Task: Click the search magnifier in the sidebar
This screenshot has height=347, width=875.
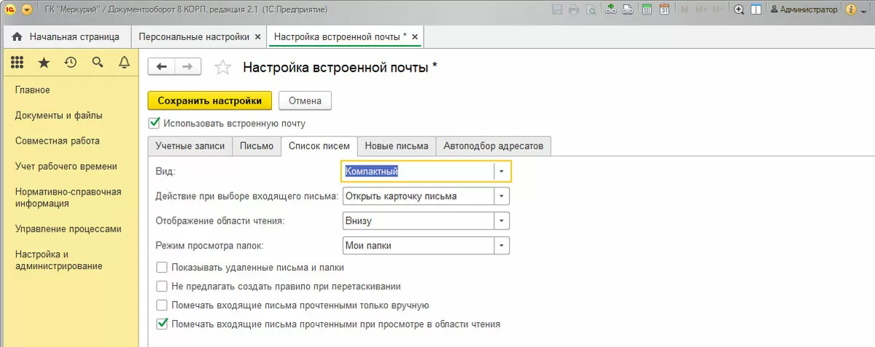Action: coord(98,63)
